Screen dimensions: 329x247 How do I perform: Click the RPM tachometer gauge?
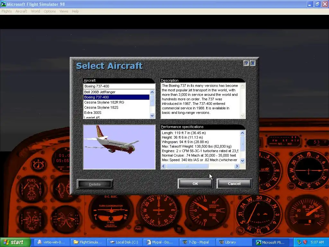coord(308,214)
